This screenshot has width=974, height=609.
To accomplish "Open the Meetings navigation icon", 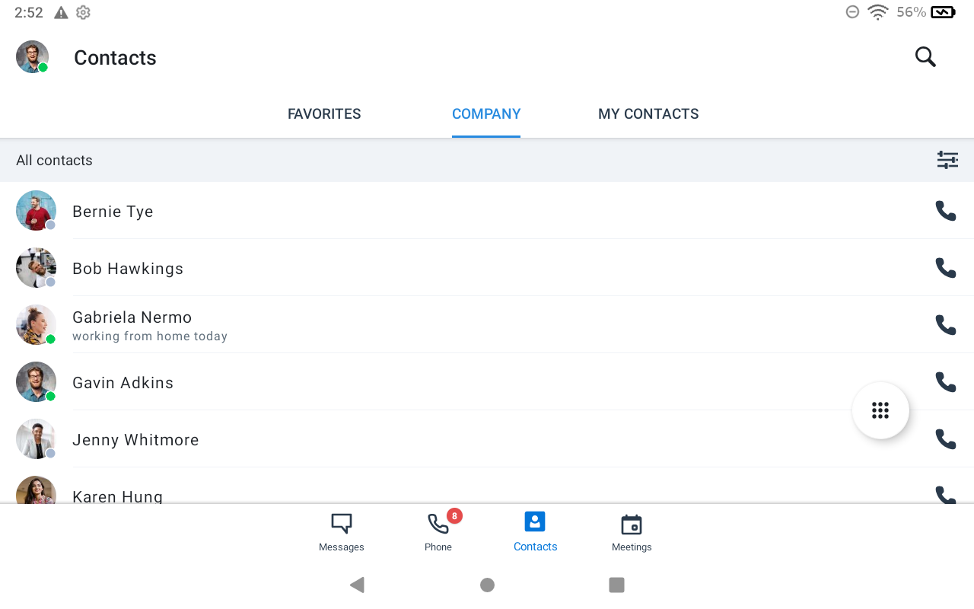I will [632, 531].
